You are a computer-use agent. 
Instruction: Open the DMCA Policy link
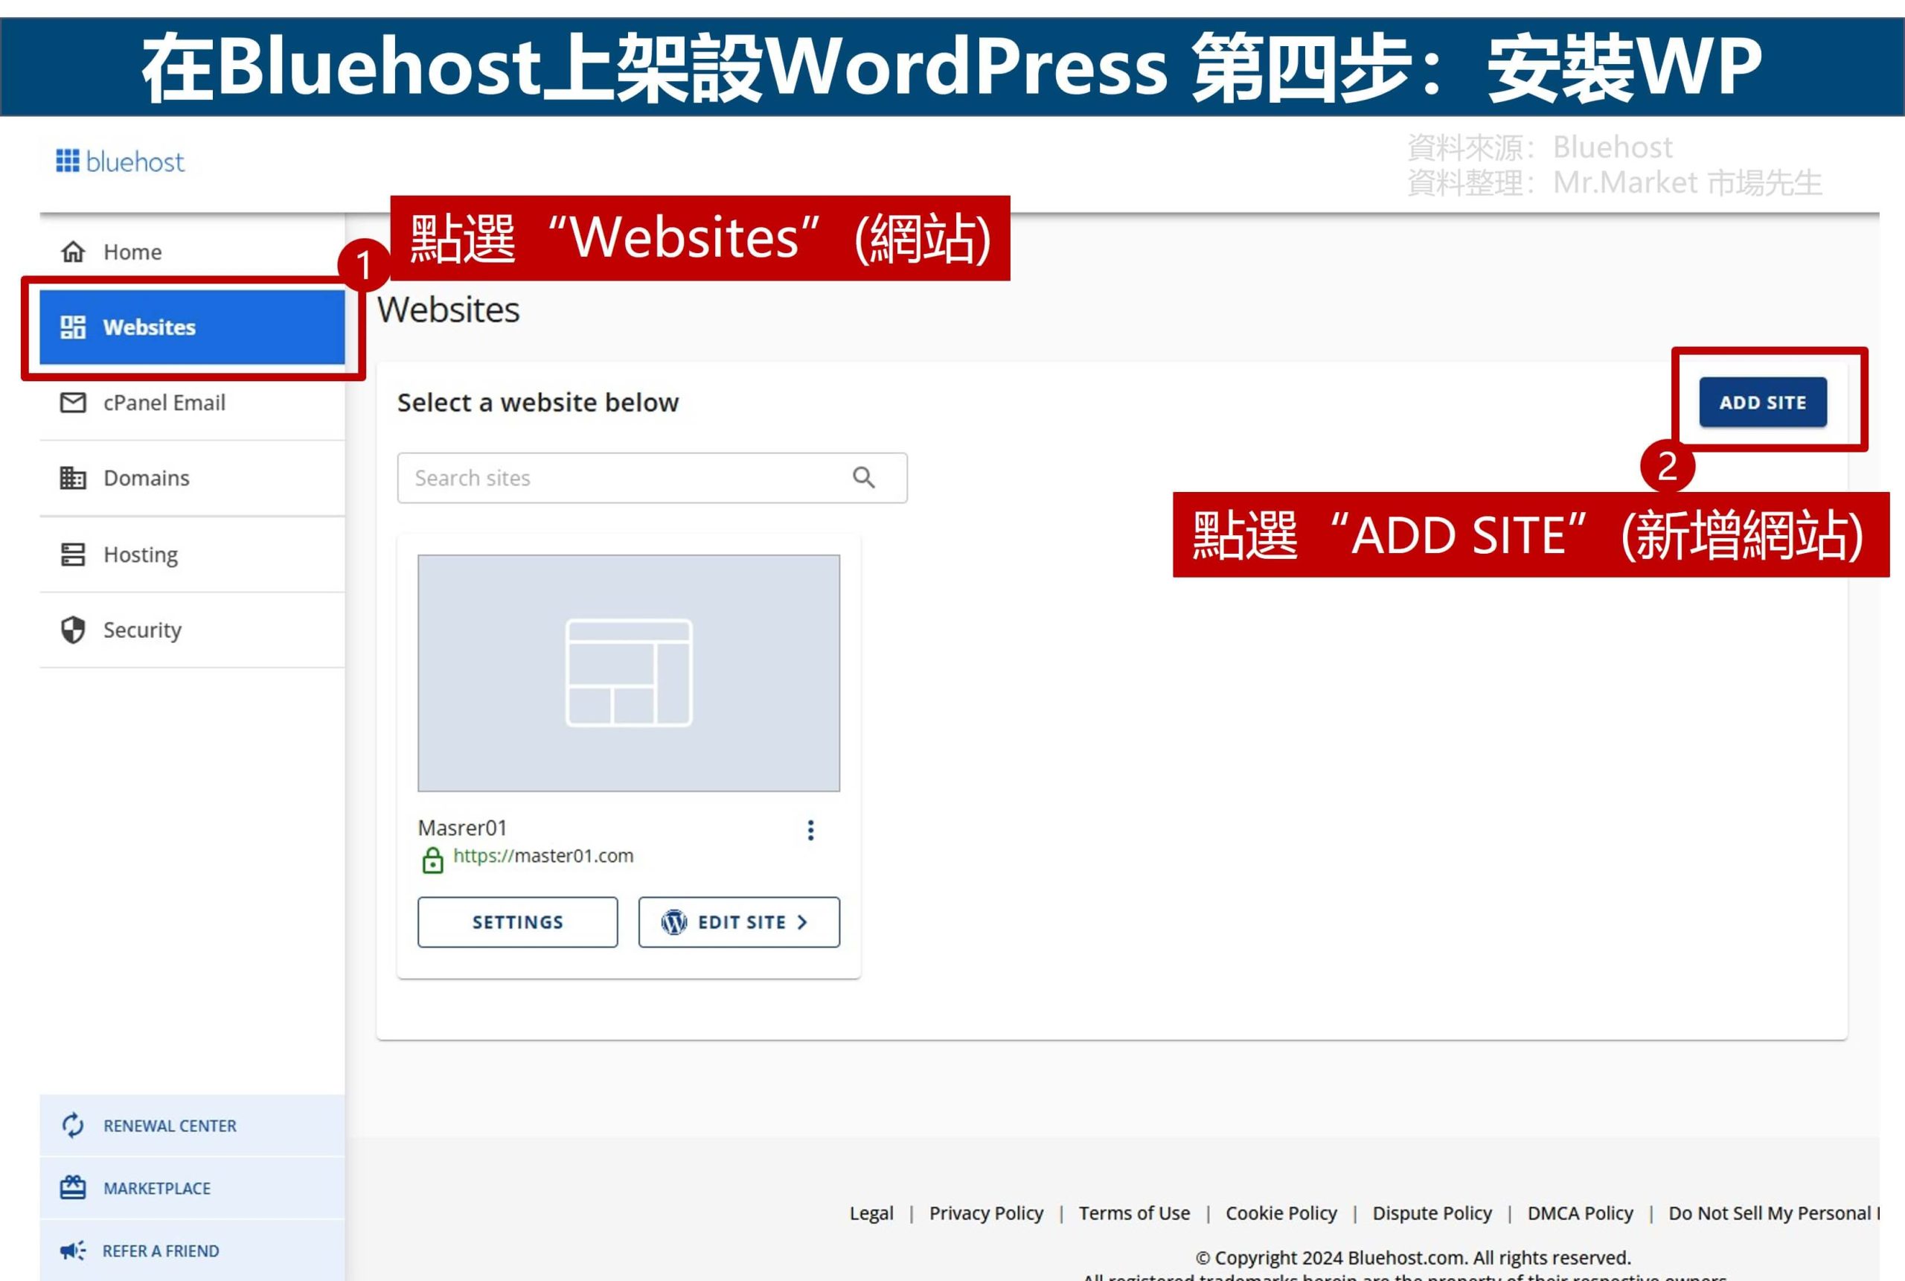click(x=1580, y=1213)
